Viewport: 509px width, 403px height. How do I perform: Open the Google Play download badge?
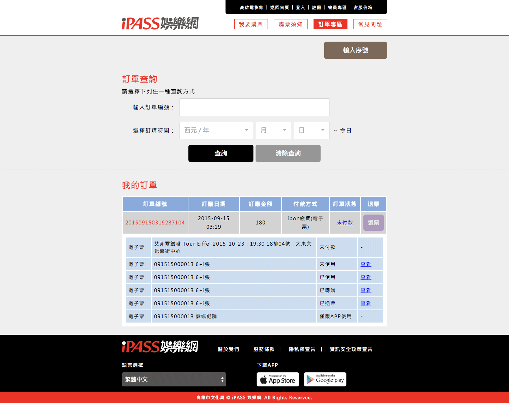coord(325,379)
